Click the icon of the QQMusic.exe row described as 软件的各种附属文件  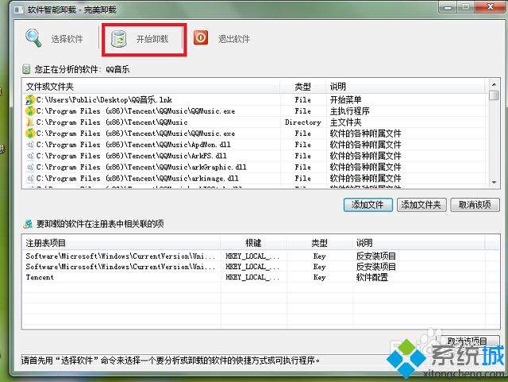[x=30, y=133]
